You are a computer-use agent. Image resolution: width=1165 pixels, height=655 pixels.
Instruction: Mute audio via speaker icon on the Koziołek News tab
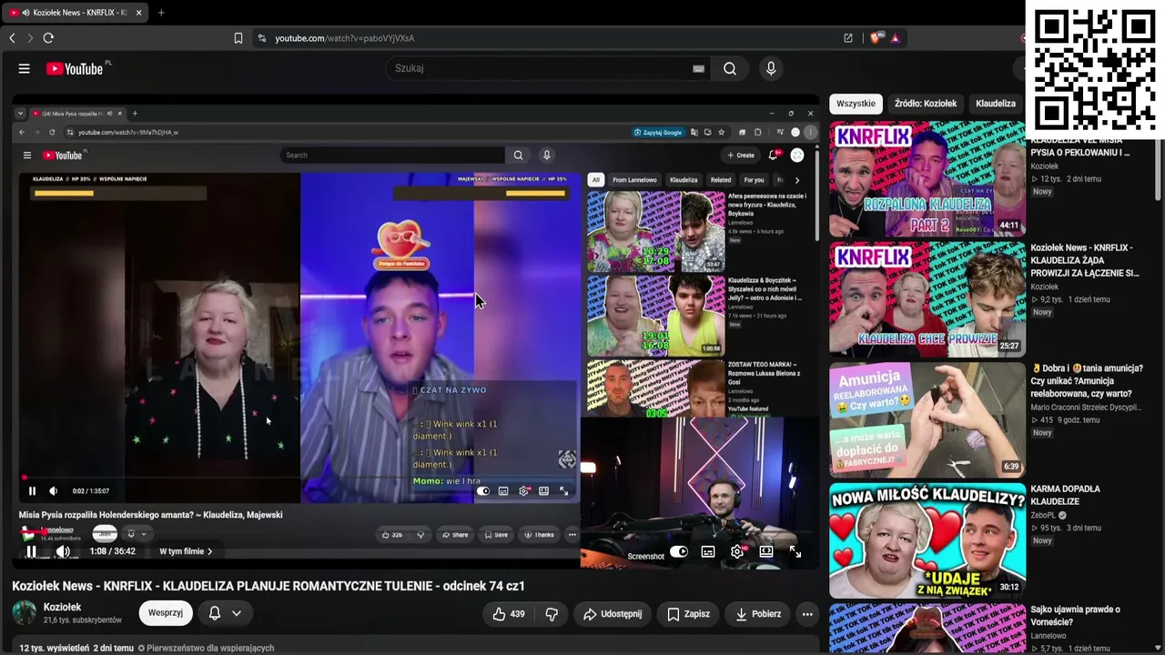[25, 13]
